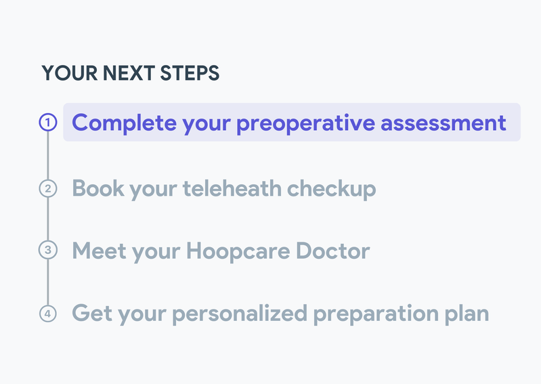
Task: Click the purple step 1 circle icon
Action: [x=47, y=122]
